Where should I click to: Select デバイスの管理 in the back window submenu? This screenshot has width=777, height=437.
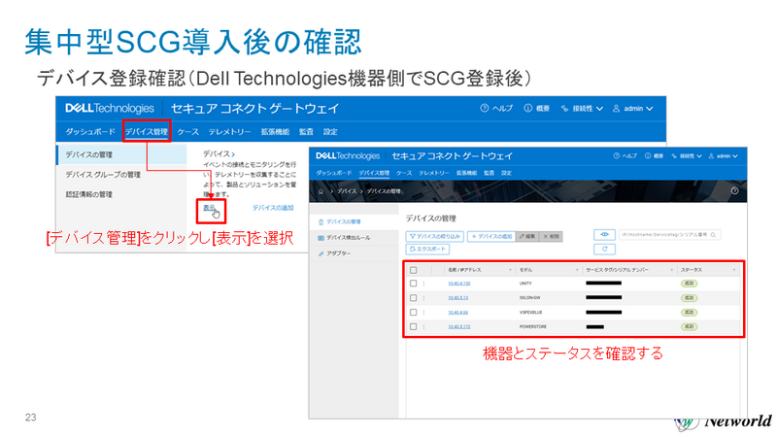tap(122, 154)
